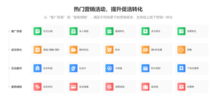
Task: Click the heading 热门营销活动，提升促活转化
Action: [108, 9]
